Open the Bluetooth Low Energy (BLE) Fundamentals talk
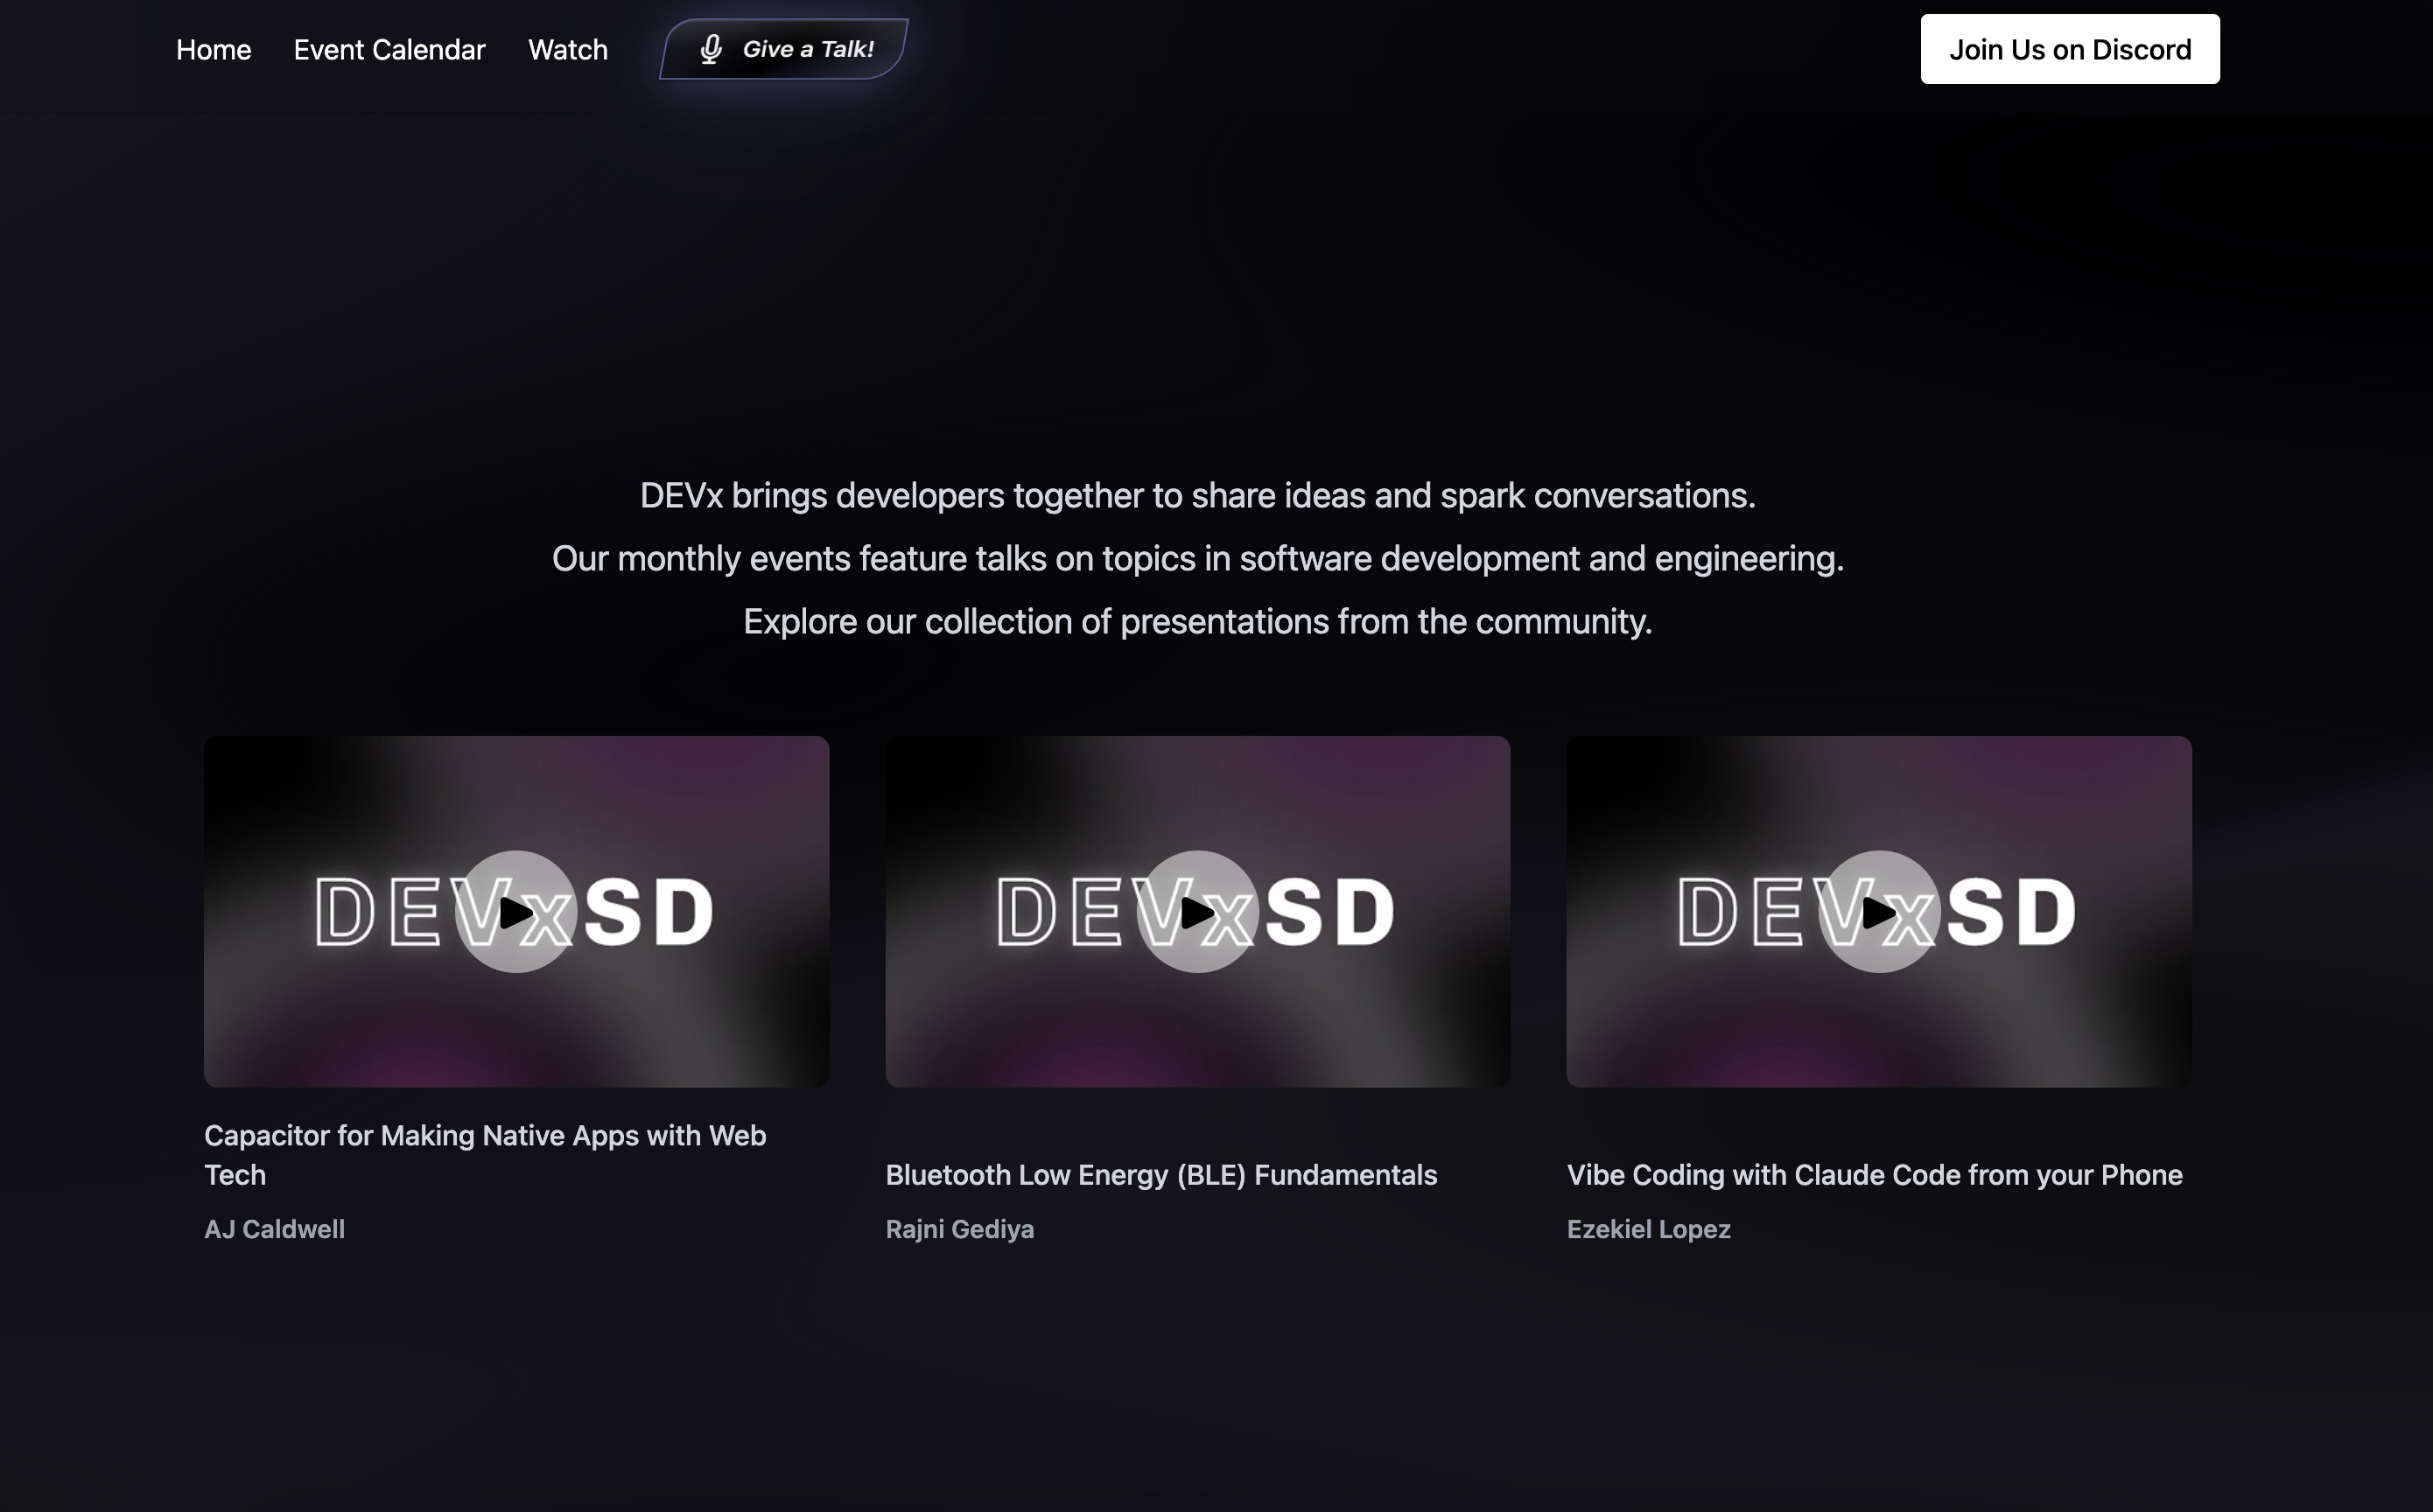2433x1512 pixels. pos(1161,1175)
